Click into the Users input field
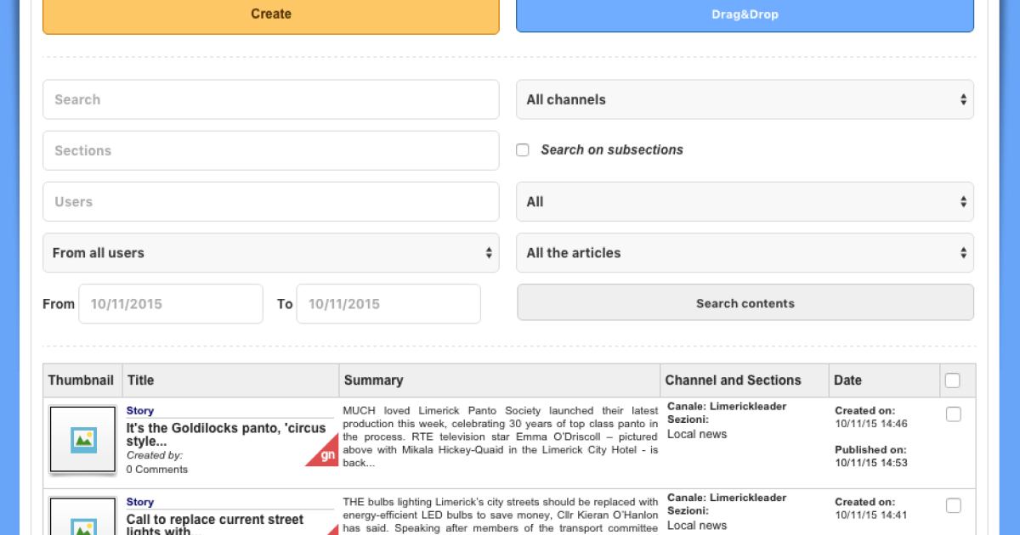 click(x=270, y=202)
